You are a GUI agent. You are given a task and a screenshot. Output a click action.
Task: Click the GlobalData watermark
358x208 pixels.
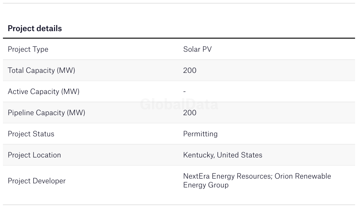179,105
